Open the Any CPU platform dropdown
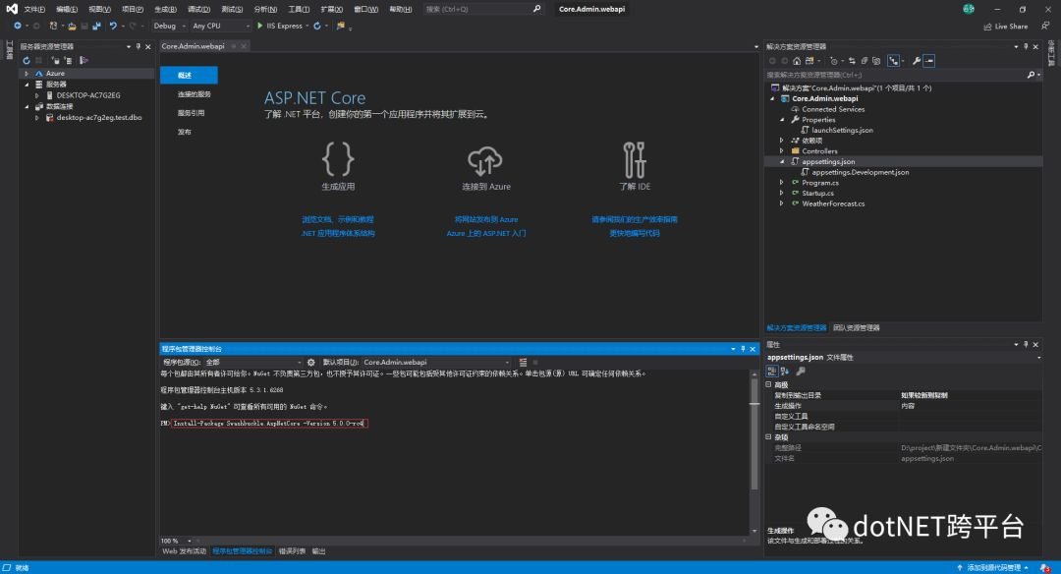This screenshot has height=574, width=1061. [221, 26]
